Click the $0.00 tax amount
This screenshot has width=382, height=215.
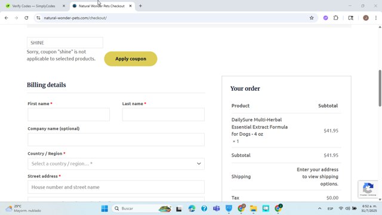(x=332, y=198)
